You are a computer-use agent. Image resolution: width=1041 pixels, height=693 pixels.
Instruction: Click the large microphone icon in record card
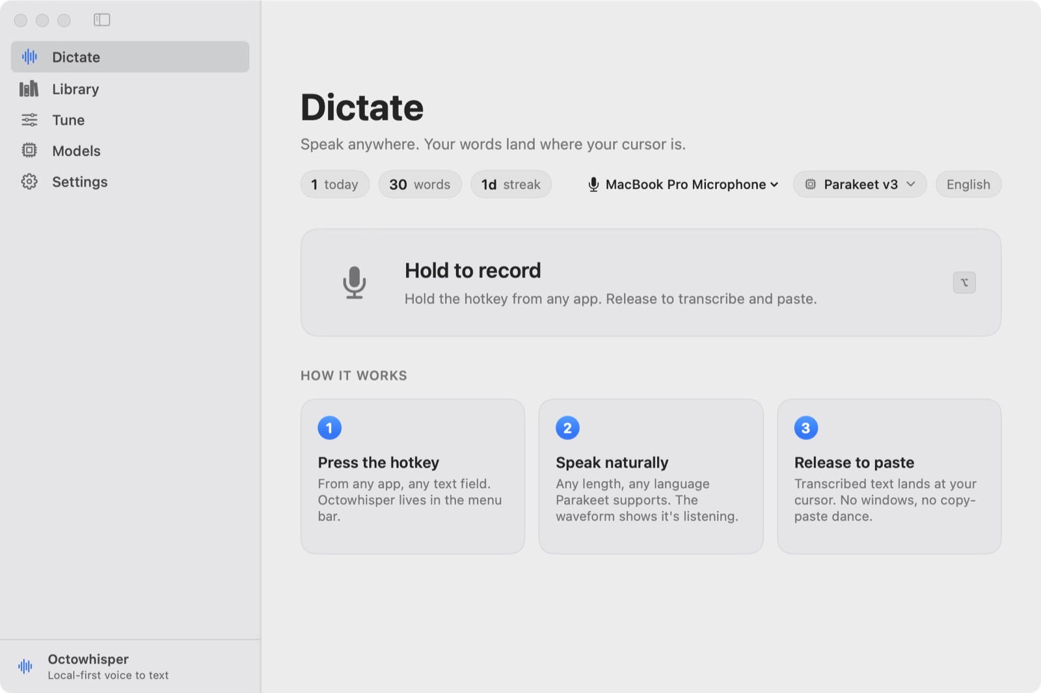click(x=355, y=282)
